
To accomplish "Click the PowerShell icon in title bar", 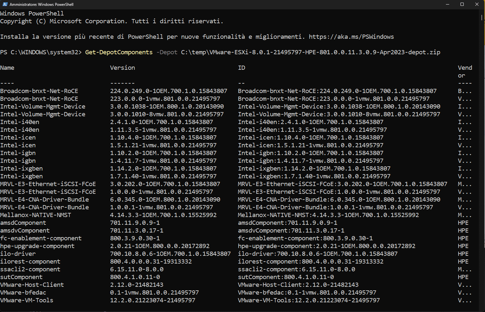I will (x=5, y=4).
